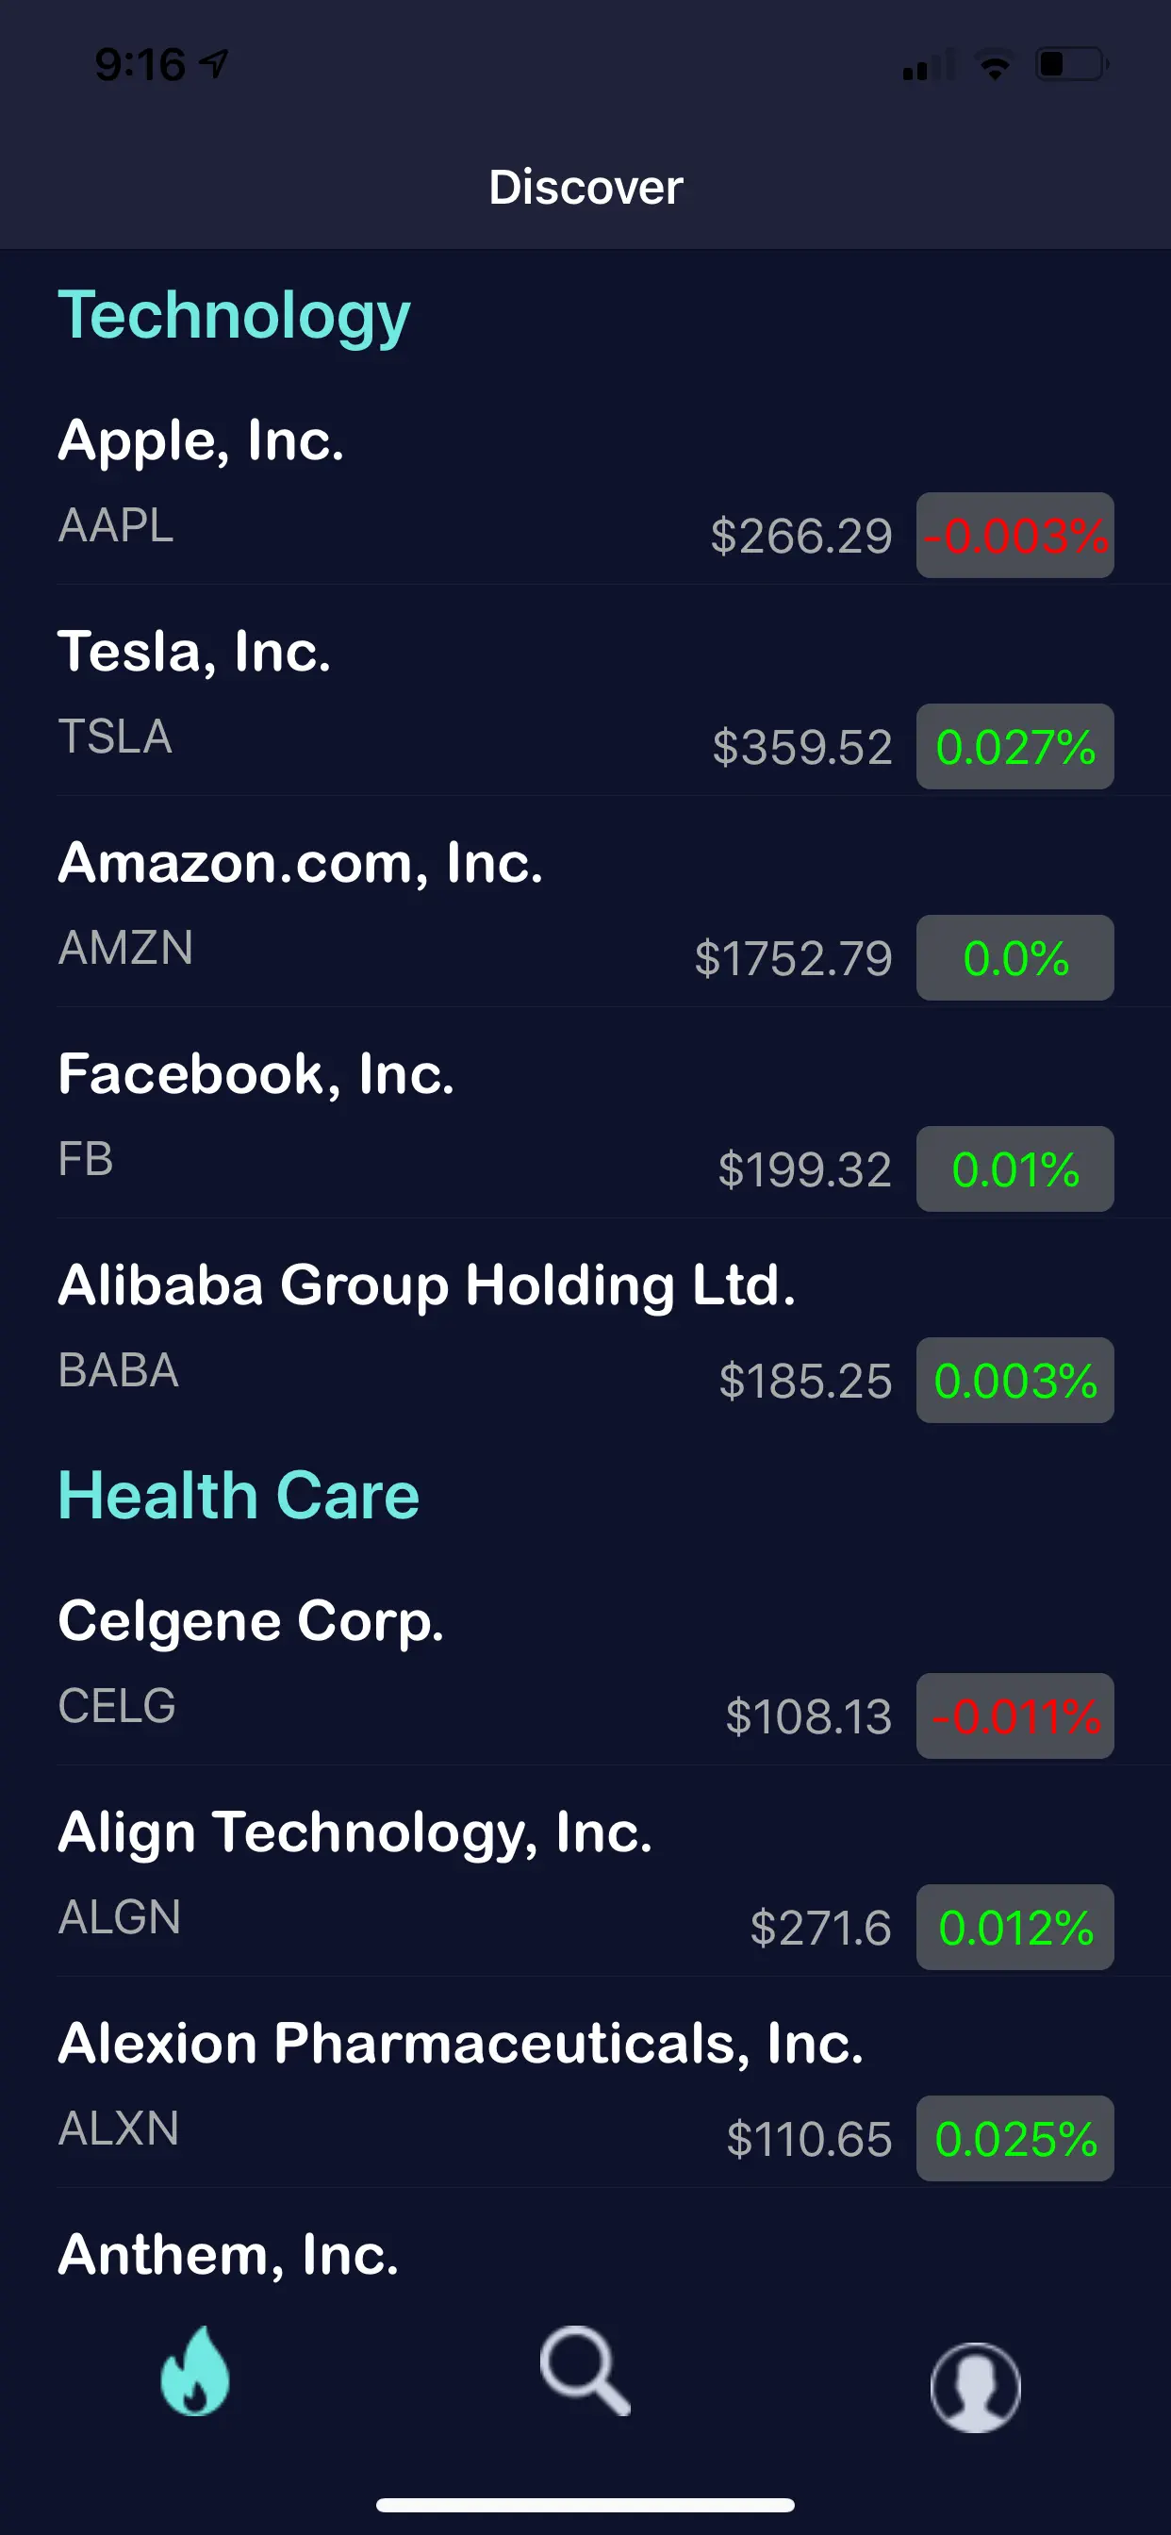
Task: Tap the TSLA 0.027% change badge
Action: coord(1014,747)
